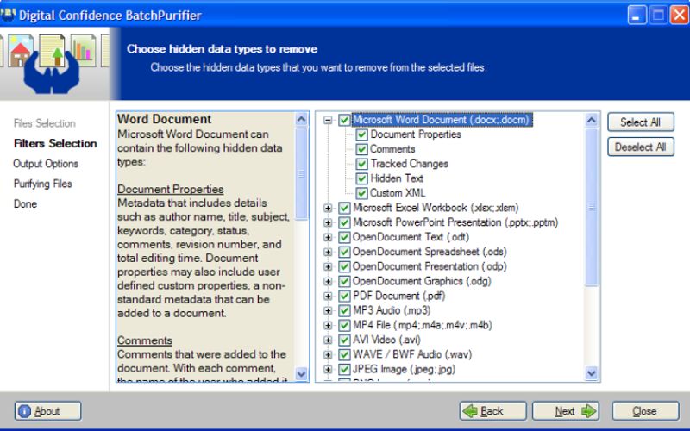Click file types tree scroll down arrow
Viewport: 690px width, 431px height.
tap(592, 374)
